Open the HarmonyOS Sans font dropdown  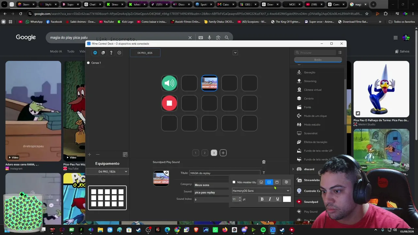[261, 191]
